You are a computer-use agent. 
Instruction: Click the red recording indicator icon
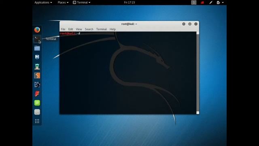click(202, 2)
